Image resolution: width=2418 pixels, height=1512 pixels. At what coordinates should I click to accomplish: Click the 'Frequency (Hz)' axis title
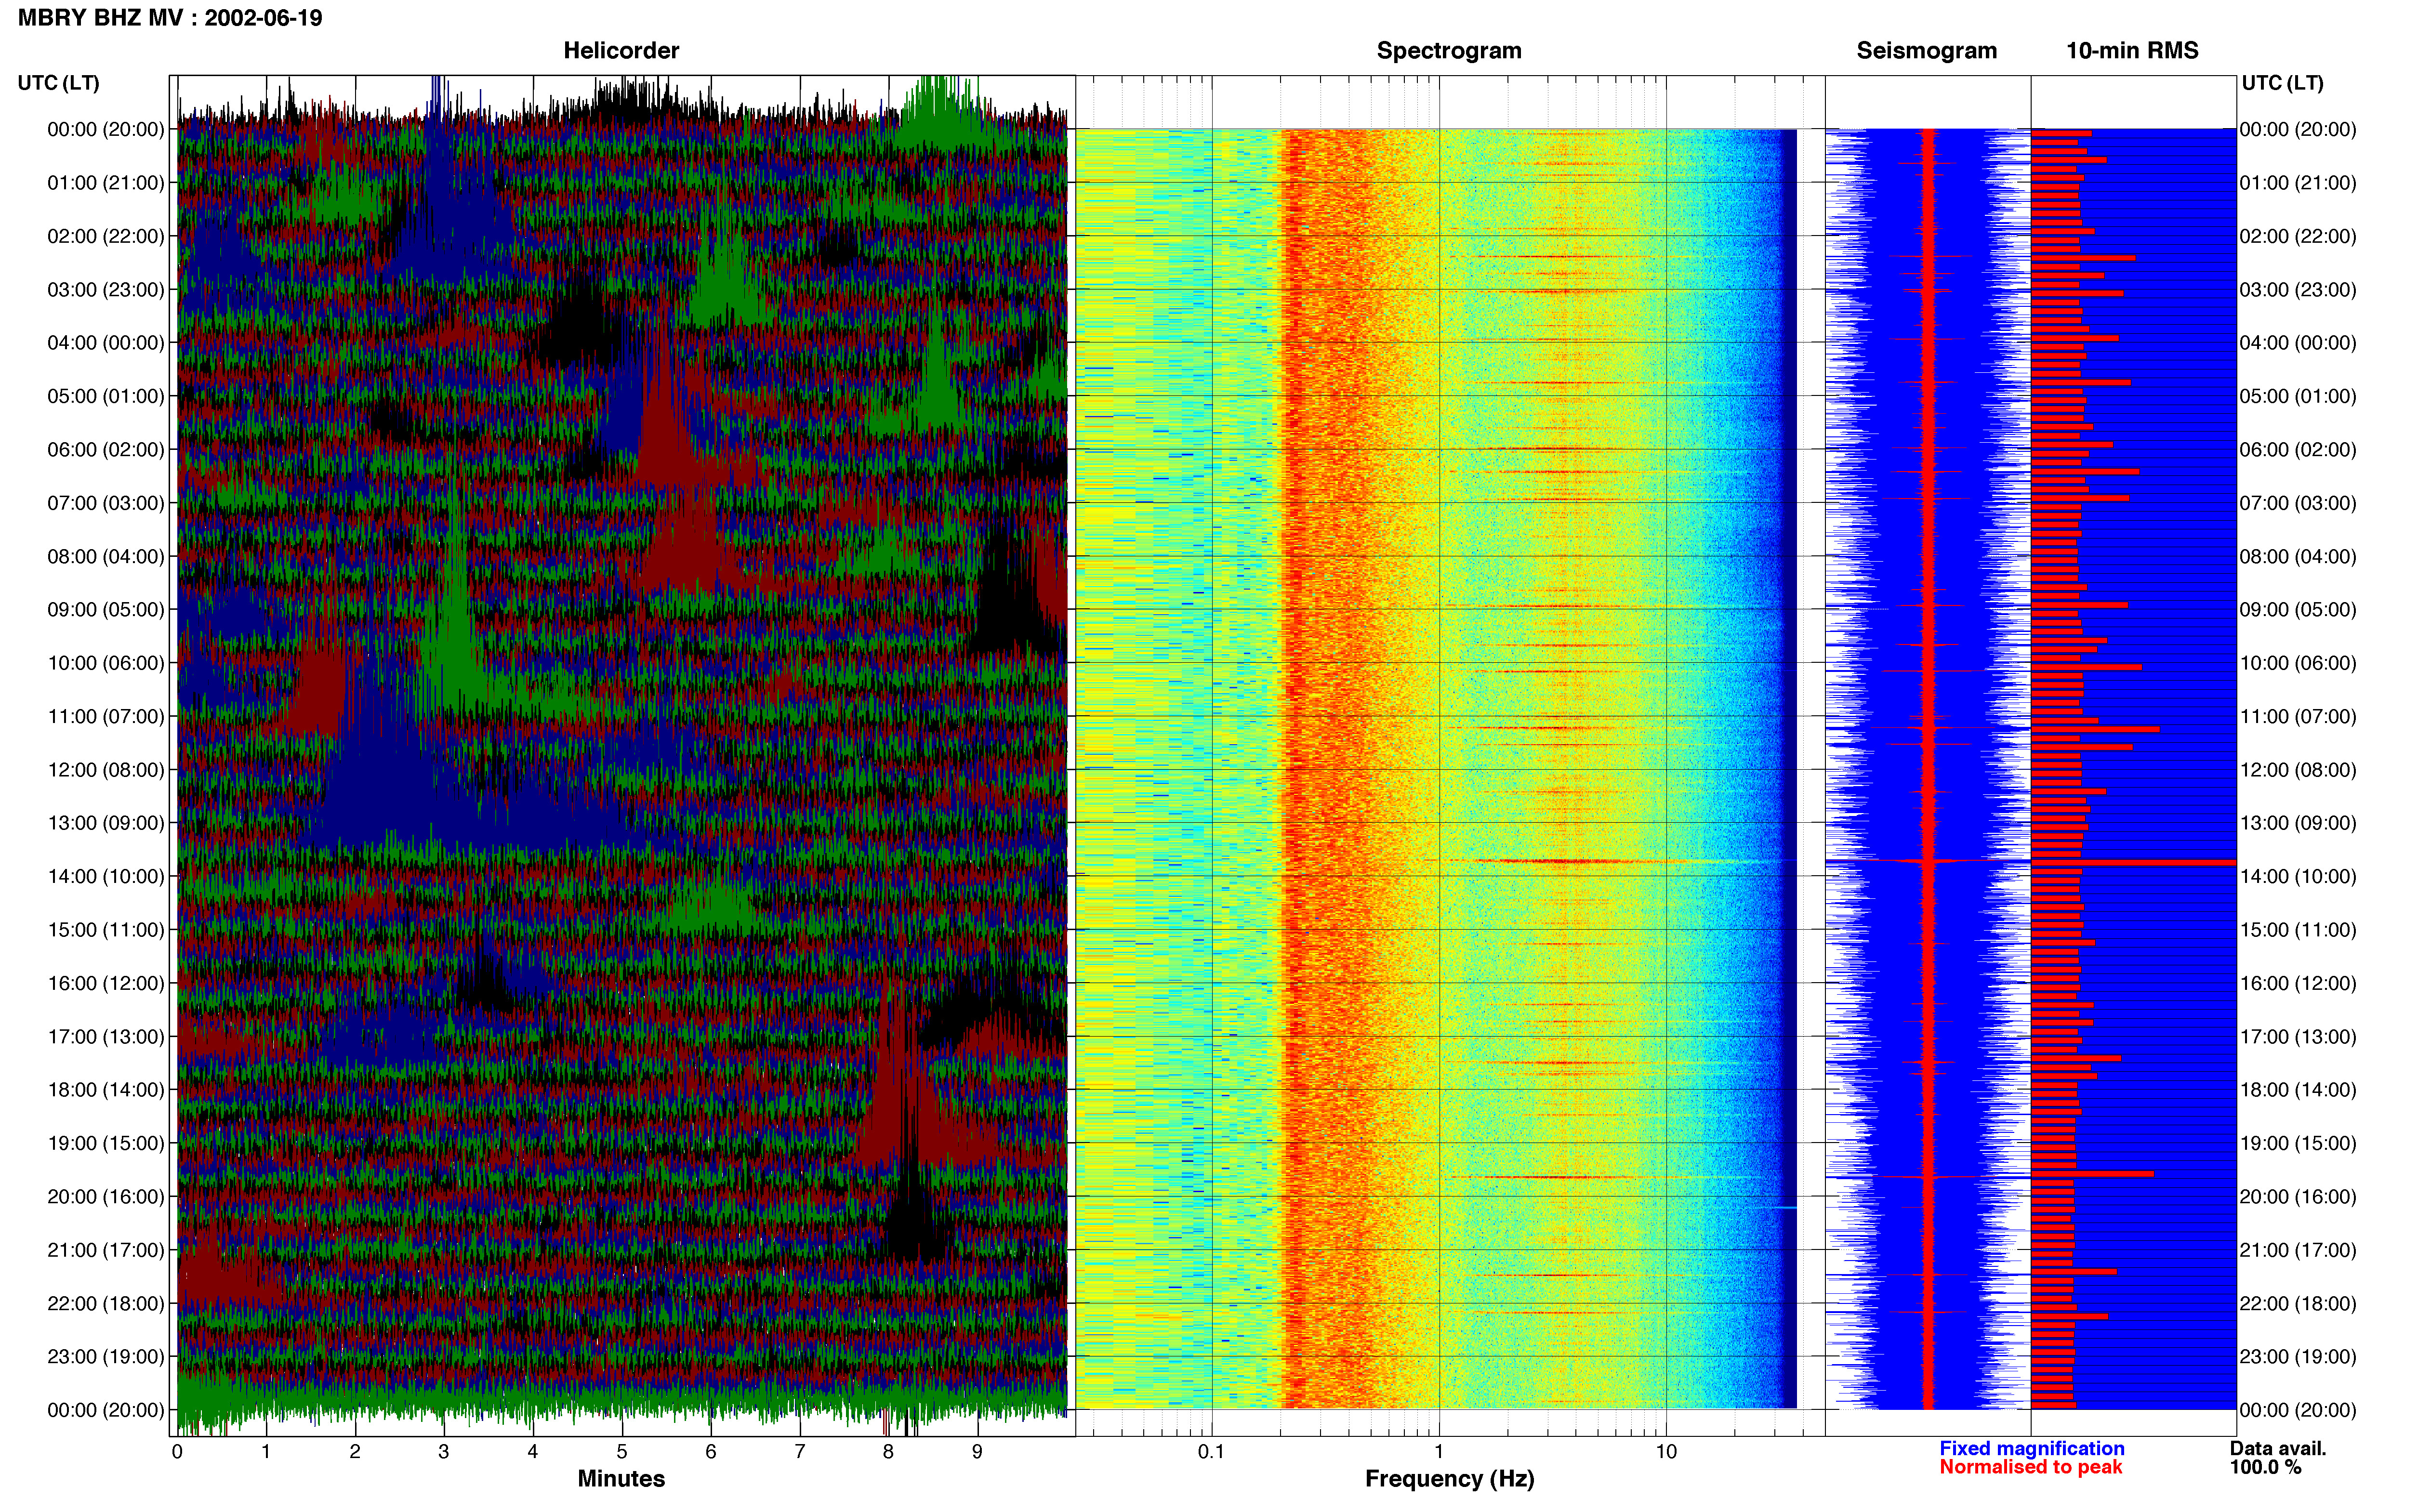click(x=1449, y=1479)
